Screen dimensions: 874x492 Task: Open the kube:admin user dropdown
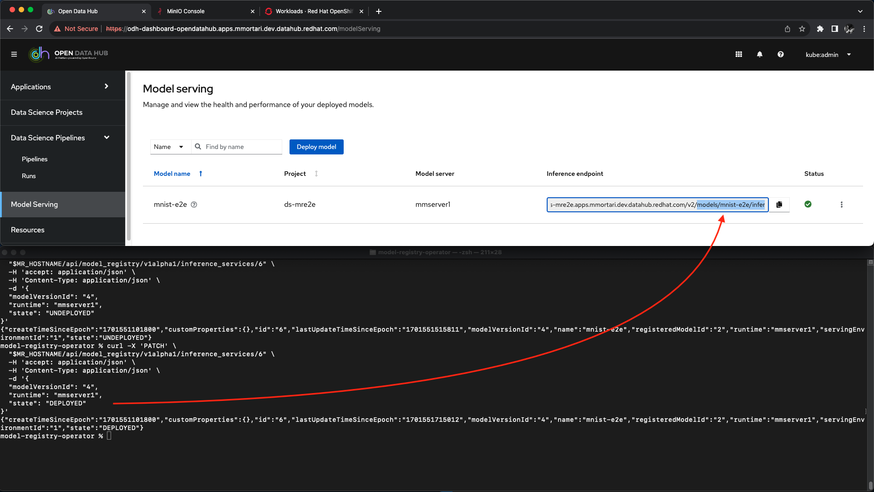point(828,55)
